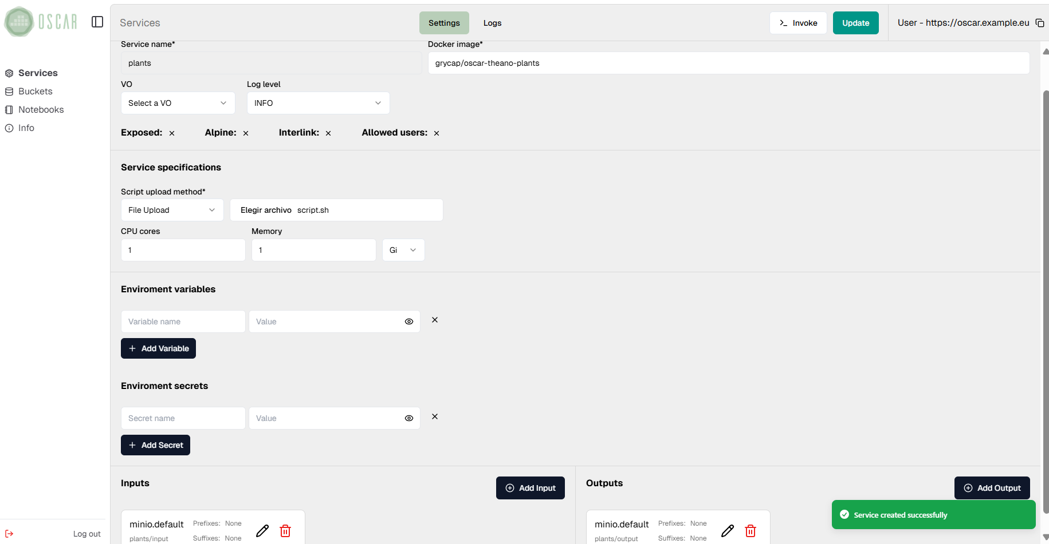The image size is (1049, 544).
Task: Remove the environment secret row
Action: [435, 416]
